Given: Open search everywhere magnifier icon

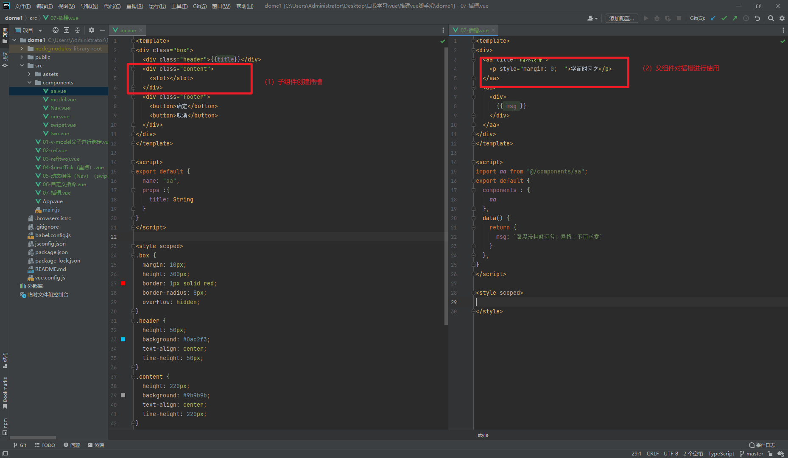Looking at the screenshot, I should click(771, 18).
